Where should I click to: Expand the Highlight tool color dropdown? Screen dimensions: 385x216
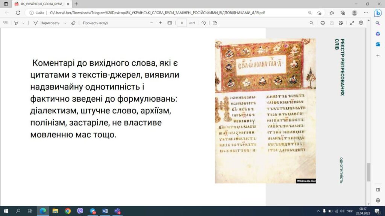coord(23,23)
